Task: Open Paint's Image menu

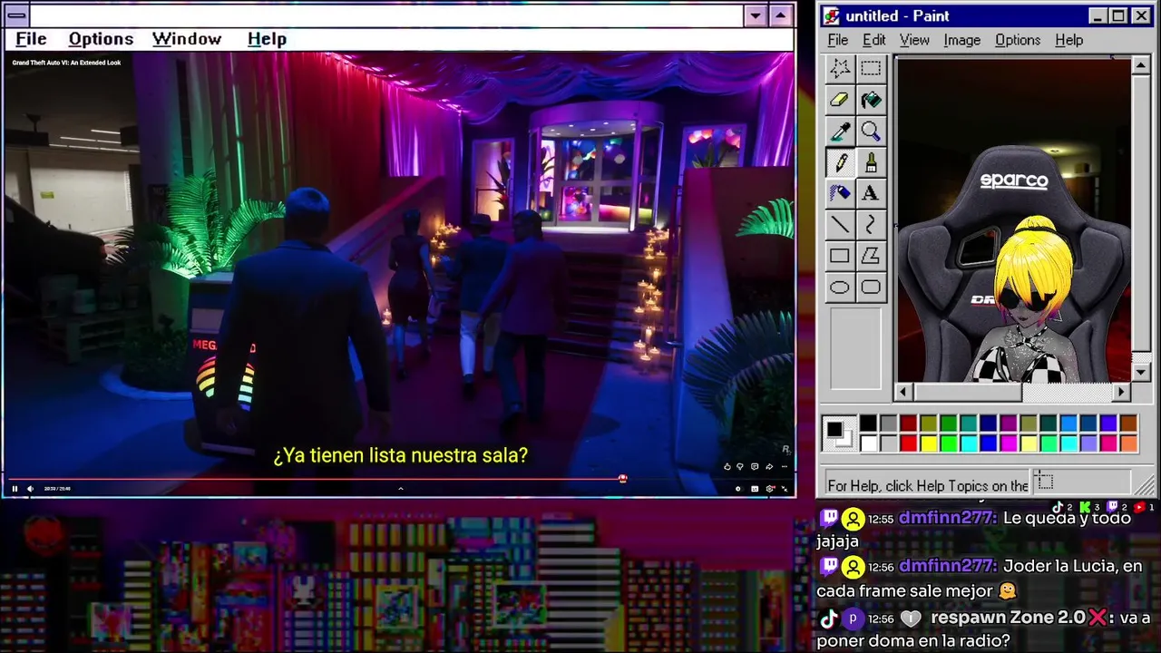Action: (961, 40)
